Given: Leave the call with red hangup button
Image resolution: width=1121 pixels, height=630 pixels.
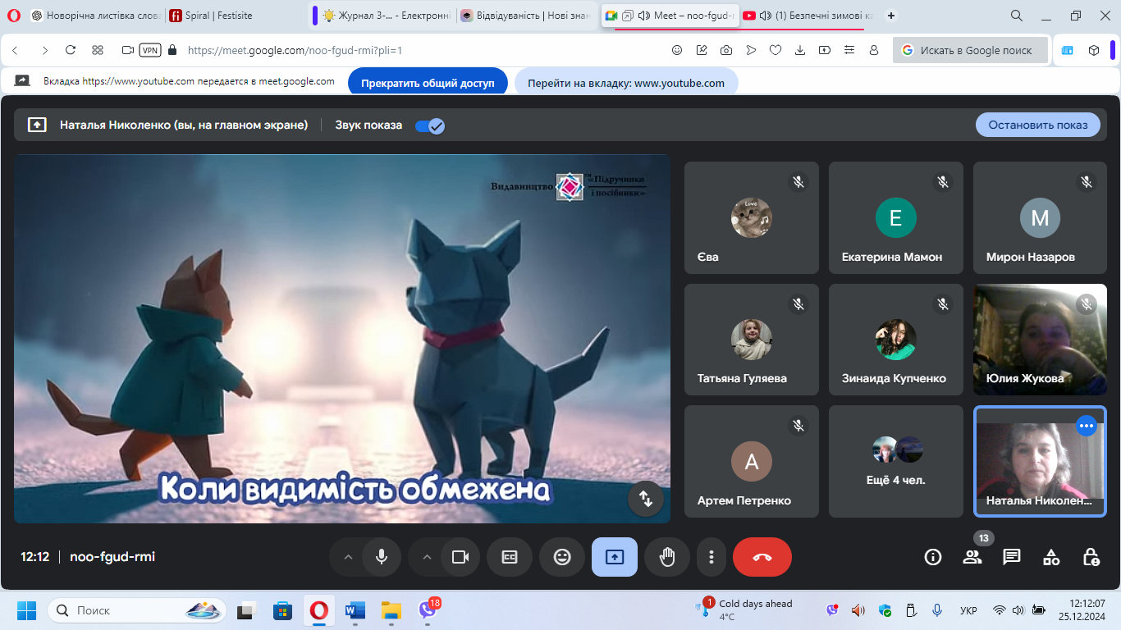Looking at the screenshot, I should [x=762, y=557].
